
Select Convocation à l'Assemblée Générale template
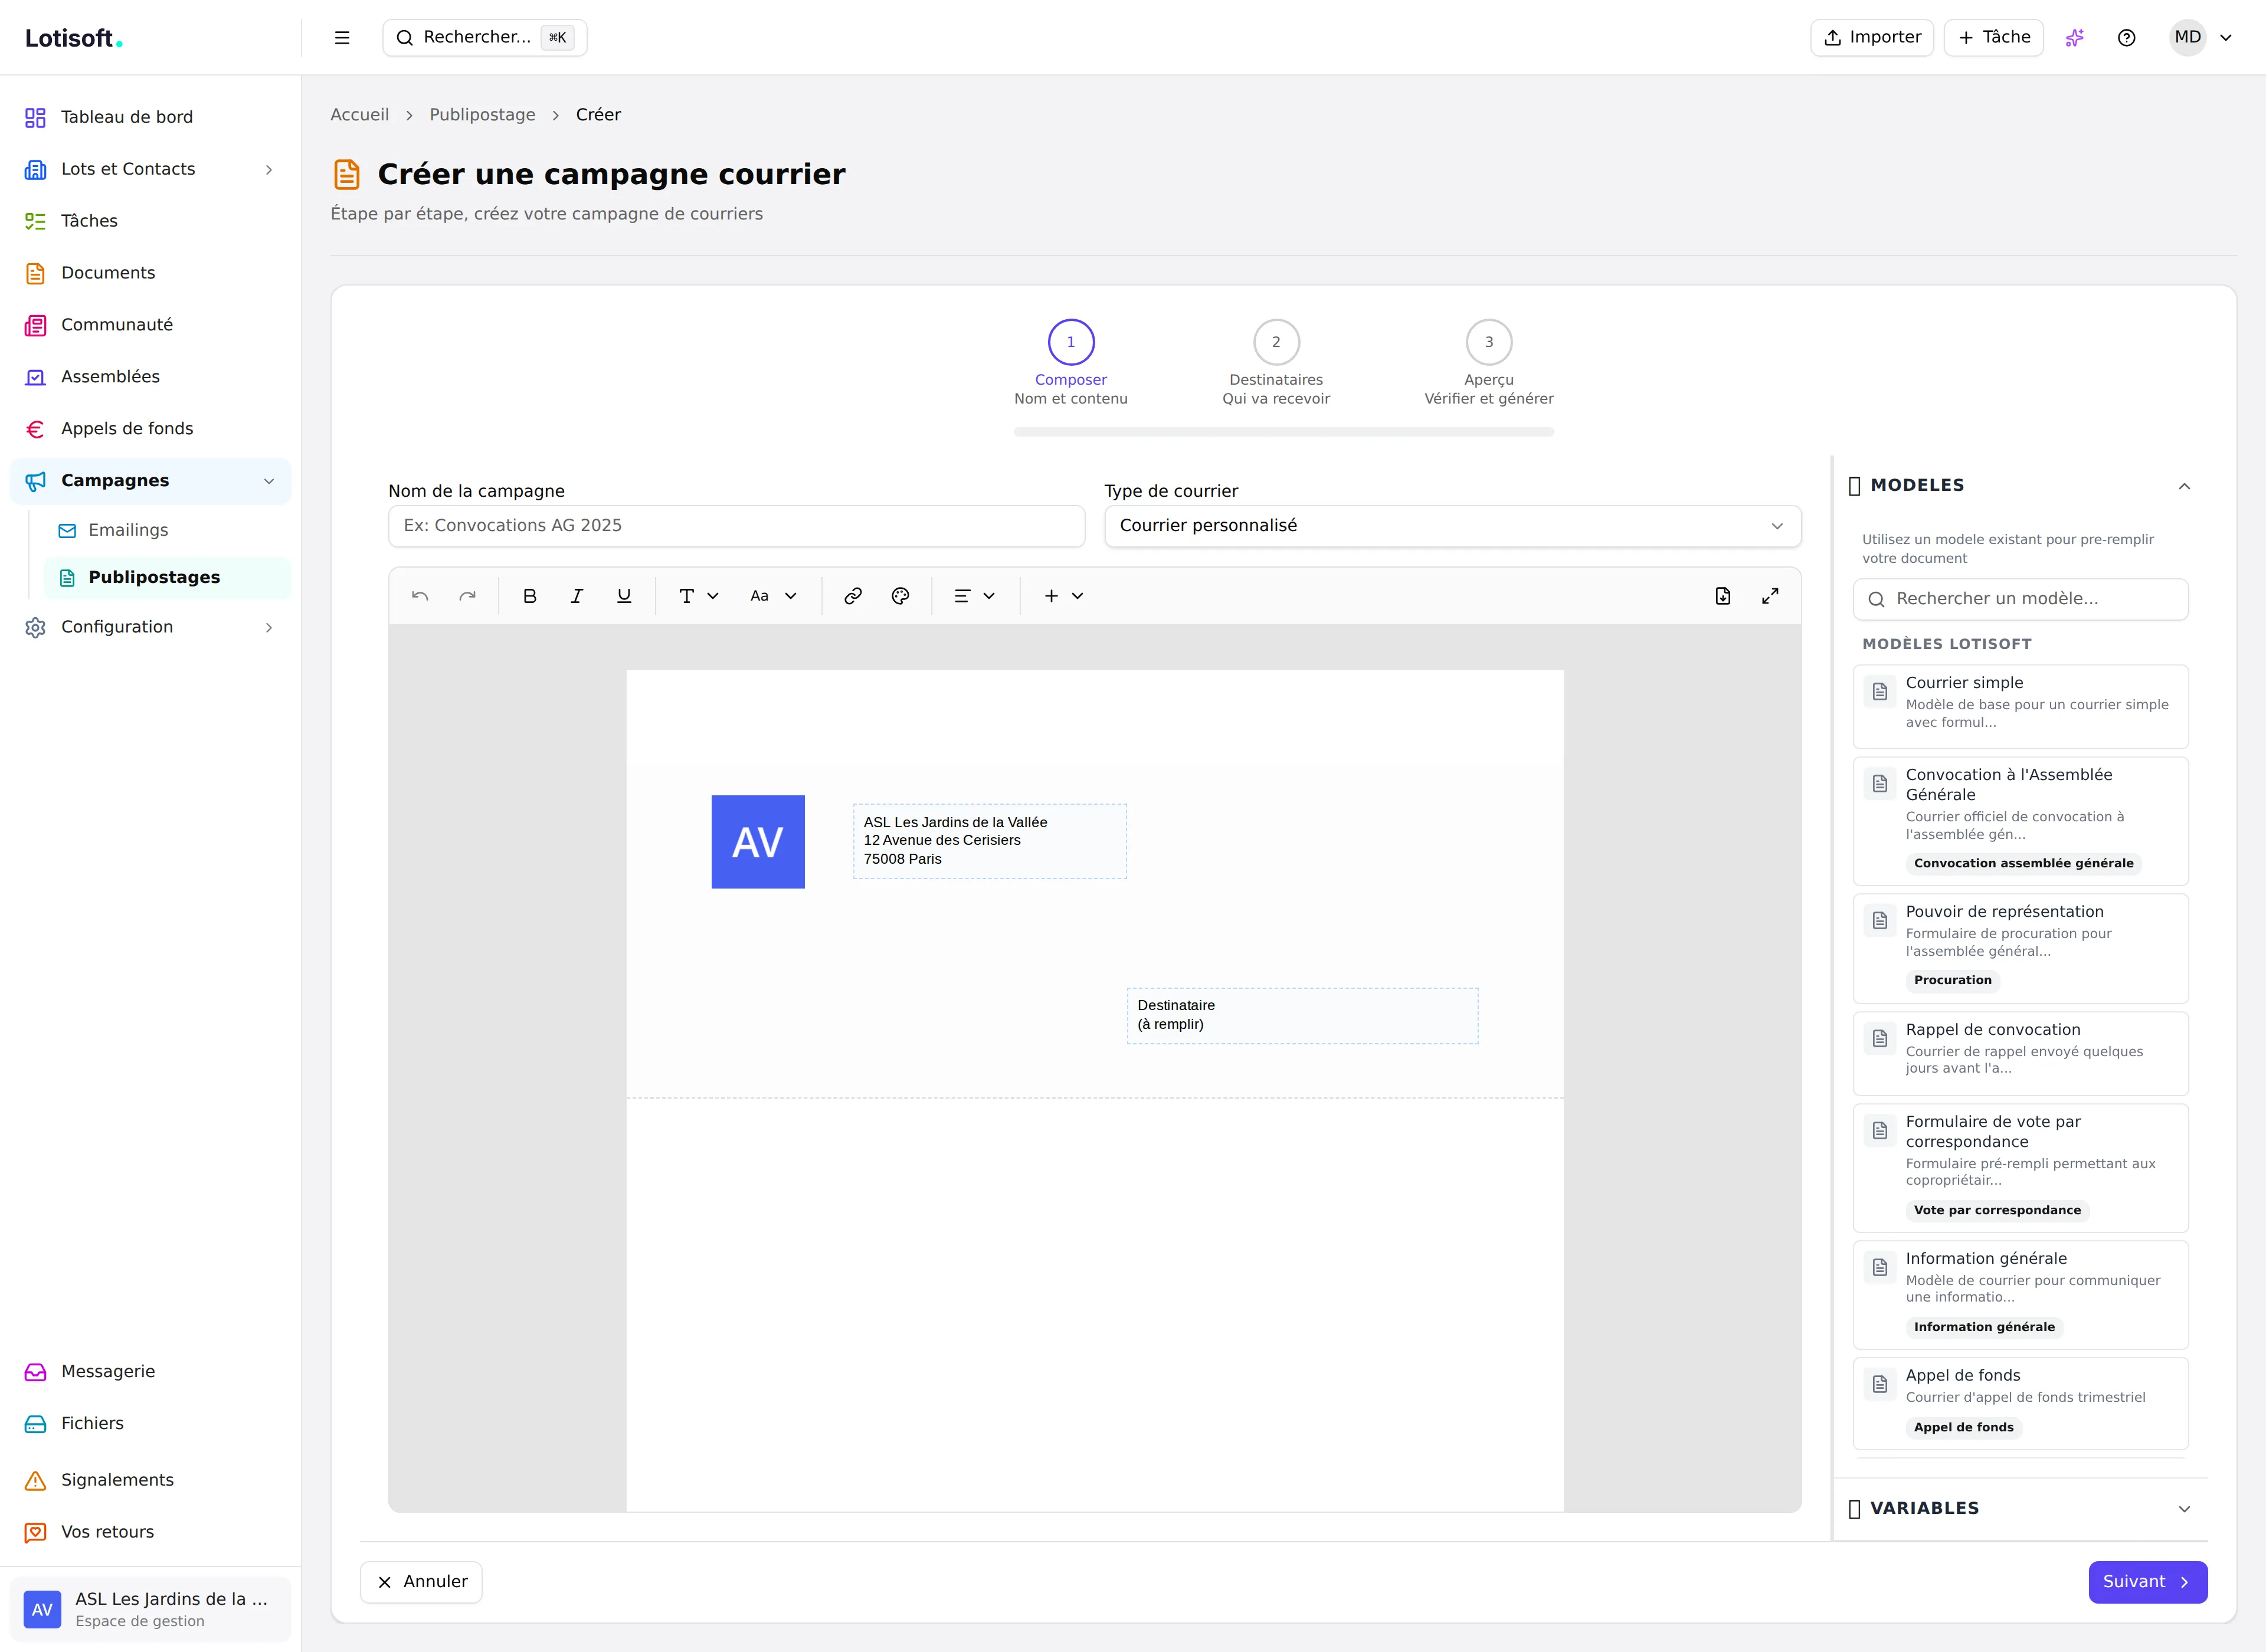(x=2021, y=821)
